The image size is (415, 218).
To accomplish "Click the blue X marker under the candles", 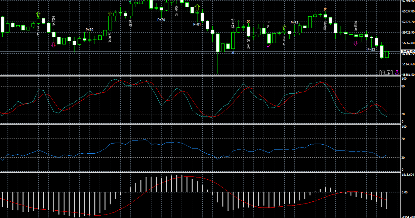I will point(233,53).
